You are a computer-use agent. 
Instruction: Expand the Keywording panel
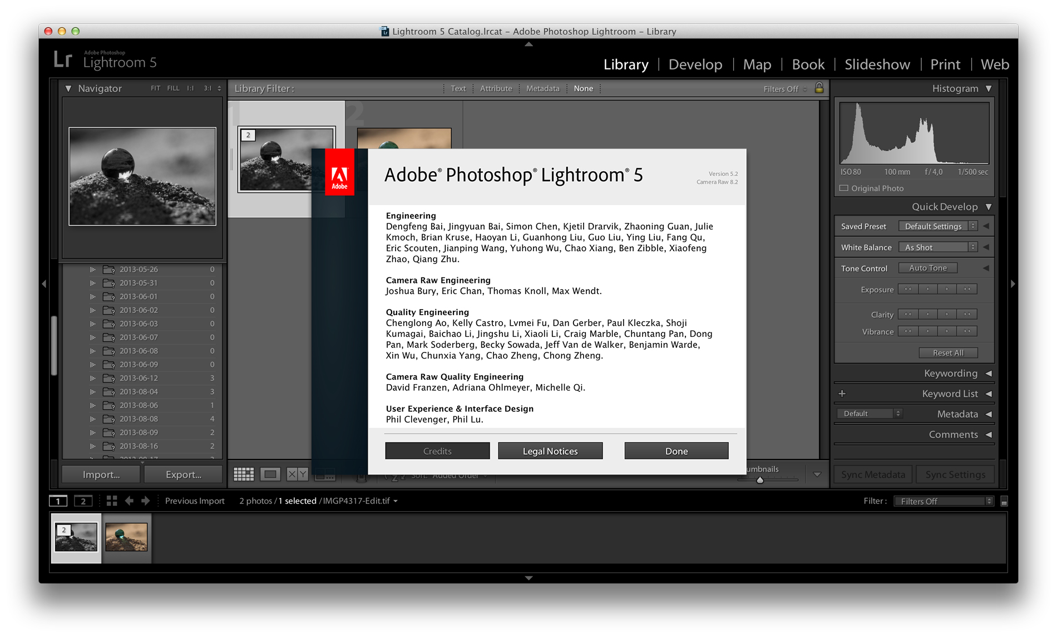[x=989, y=374]
